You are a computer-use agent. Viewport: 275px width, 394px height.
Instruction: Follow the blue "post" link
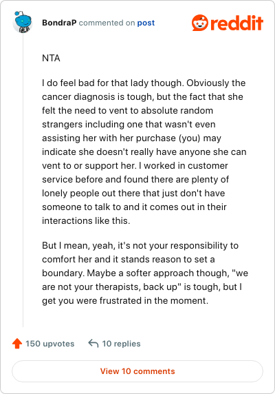coord(146,23)
